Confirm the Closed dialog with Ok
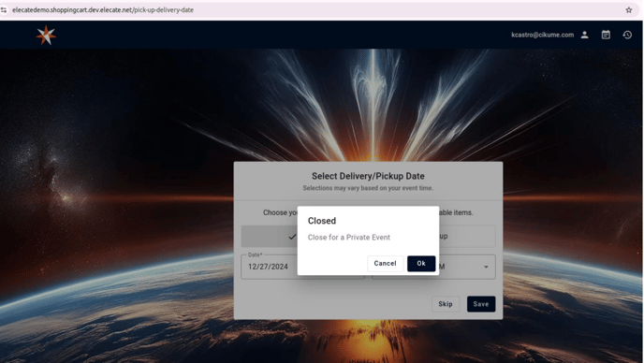644x363 pixels. [421, 264]
